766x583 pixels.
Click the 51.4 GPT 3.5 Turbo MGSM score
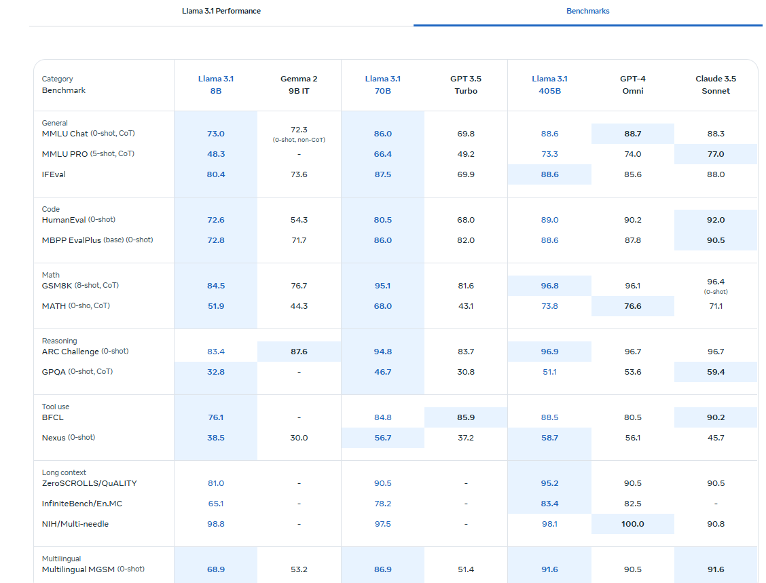tap(466, 570)
